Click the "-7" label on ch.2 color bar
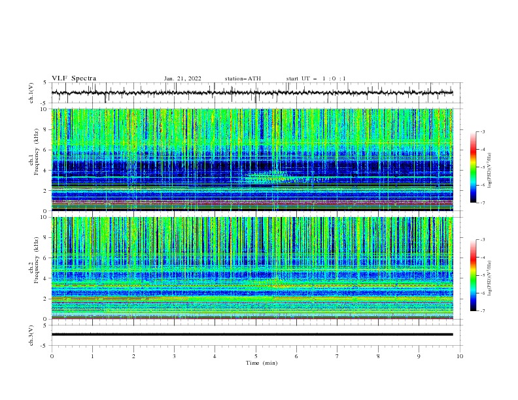Viewport: 518px width, 400px height. [483, 311]
